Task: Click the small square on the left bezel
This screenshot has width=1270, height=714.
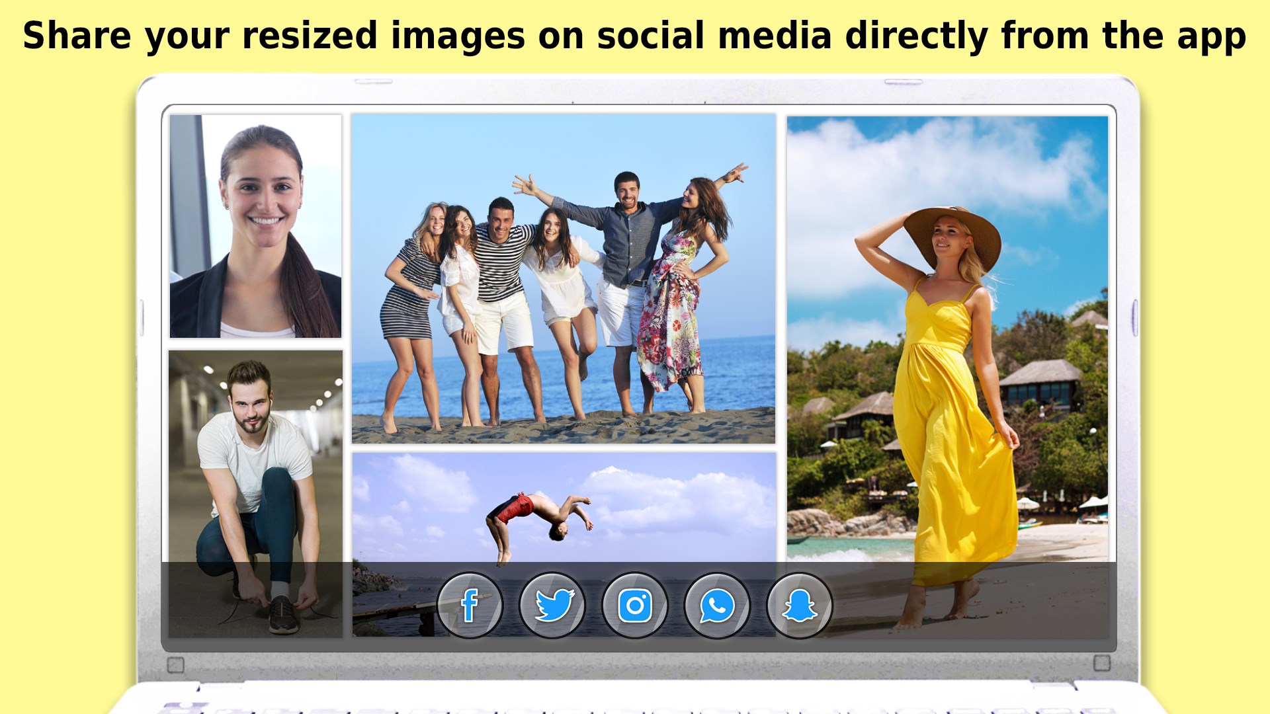Action: [x=175, y=664]
